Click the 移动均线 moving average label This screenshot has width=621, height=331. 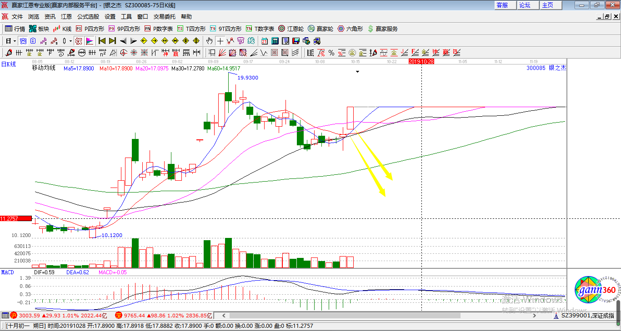44,68
